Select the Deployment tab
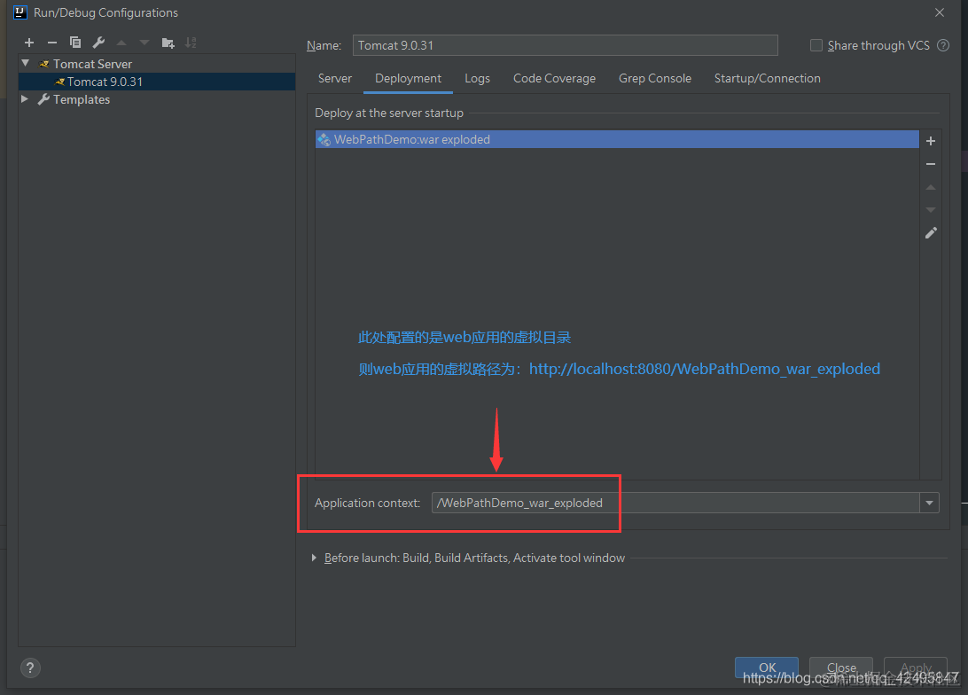This screenshot has width=968, height=695. pyautogui.click(x=408, y=78)
